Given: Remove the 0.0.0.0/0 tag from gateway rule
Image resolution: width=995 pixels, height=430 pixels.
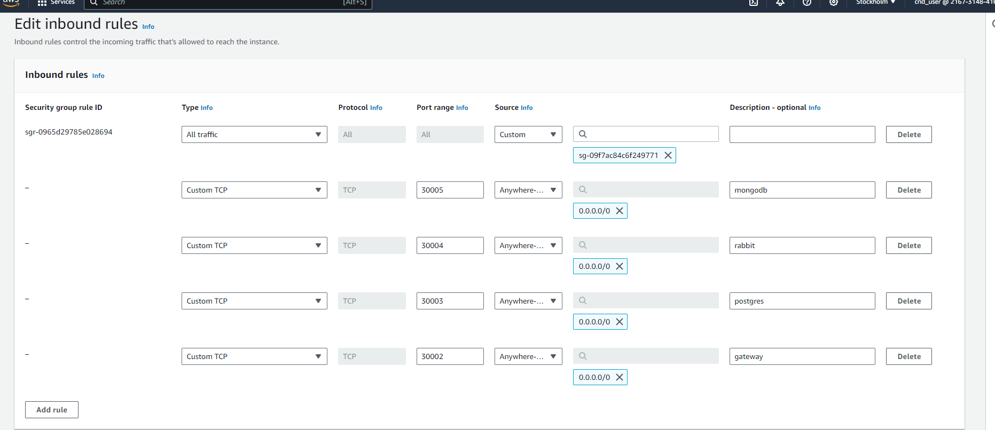Looking at the screenshot, I should 620,377.
